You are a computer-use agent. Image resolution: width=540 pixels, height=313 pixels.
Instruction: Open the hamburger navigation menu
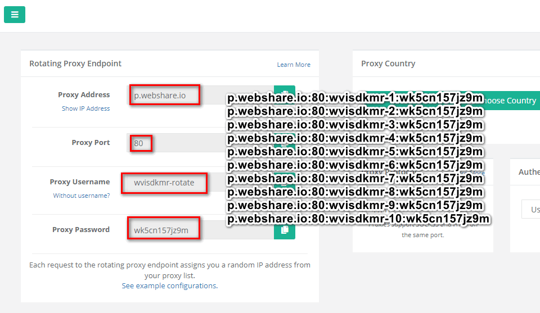click(x=15, y=15)
